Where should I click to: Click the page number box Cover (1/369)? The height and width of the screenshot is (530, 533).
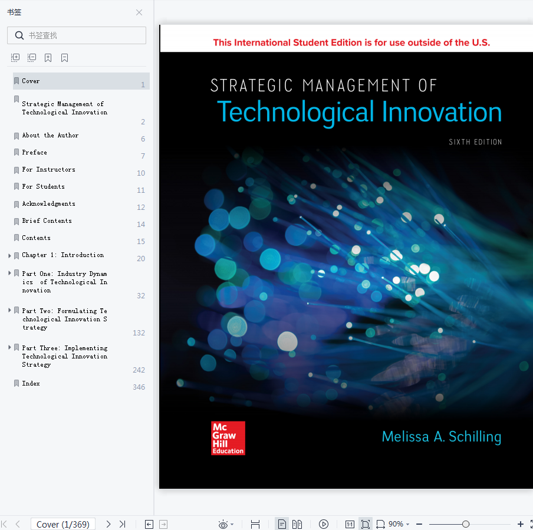click(63, 524)
